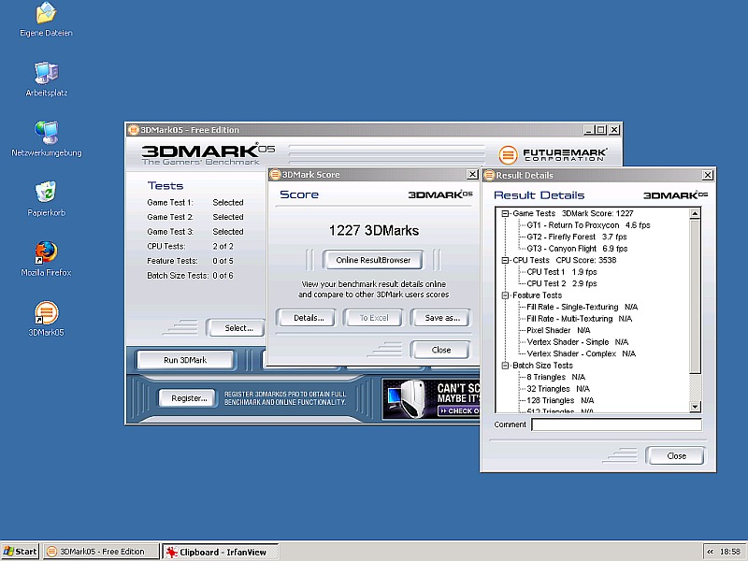The height and width of the screenshot is (561, 748).
Task: Select Pixel Shader result row
Action: [558, 331]
